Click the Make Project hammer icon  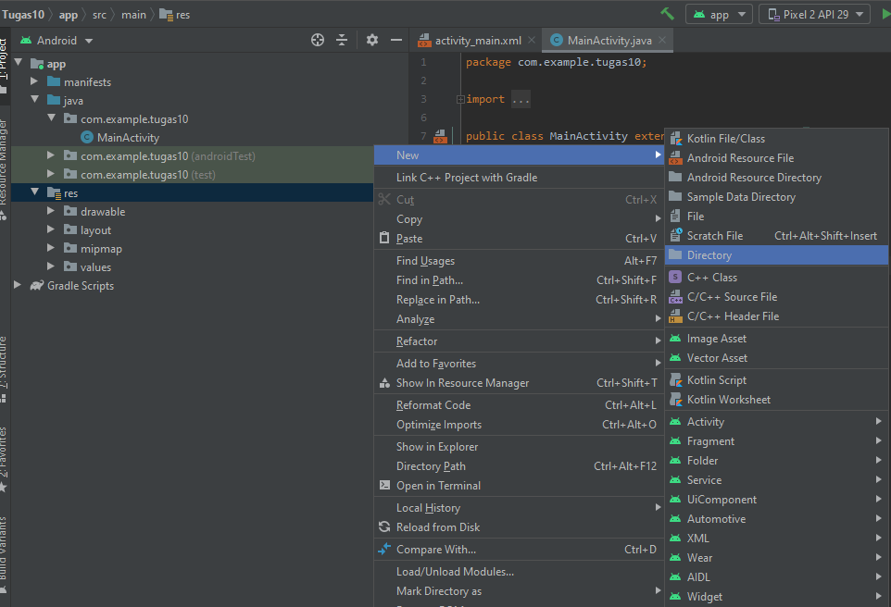coord(668,14)
